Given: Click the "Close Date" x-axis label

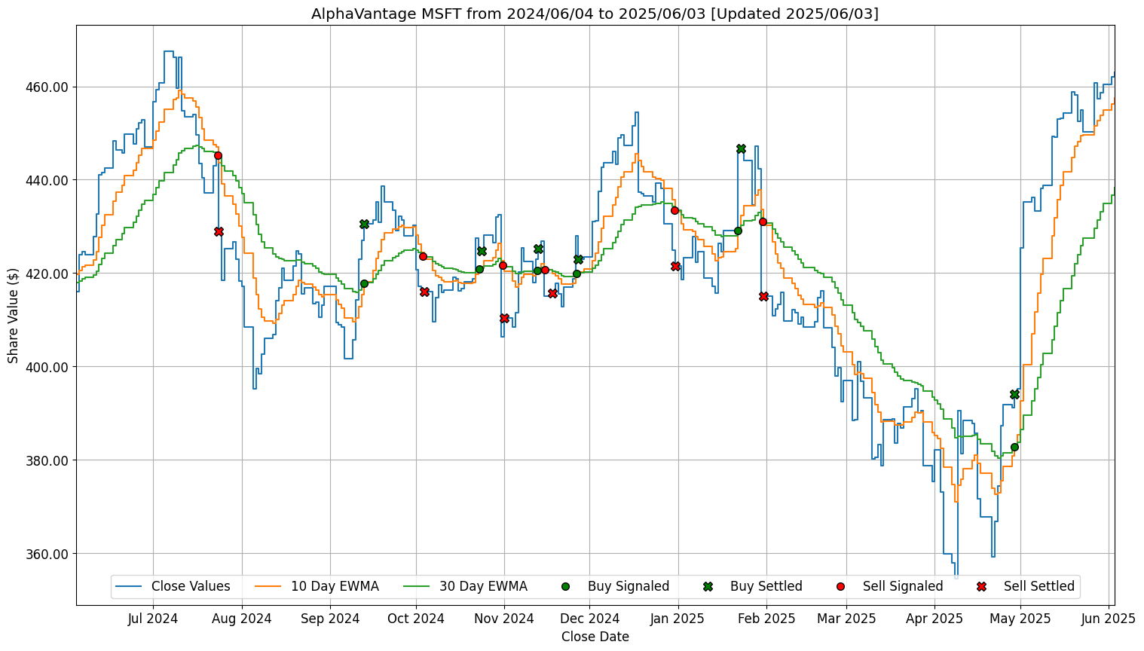Looking at the screenshot, I should click(595, 637).
